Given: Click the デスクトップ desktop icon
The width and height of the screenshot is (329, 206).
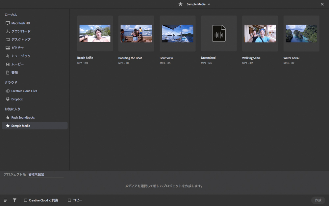Looking at the screenshot, I should (x=8, y=40).
